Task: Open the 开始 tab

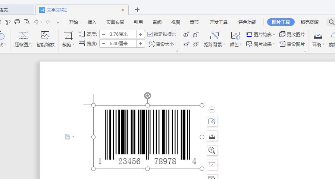Action: pyautogui.click(x=73, y=22)
